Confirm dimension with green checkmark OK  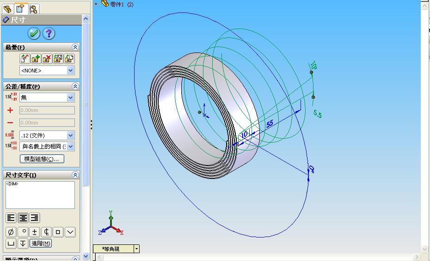point(34,33)
